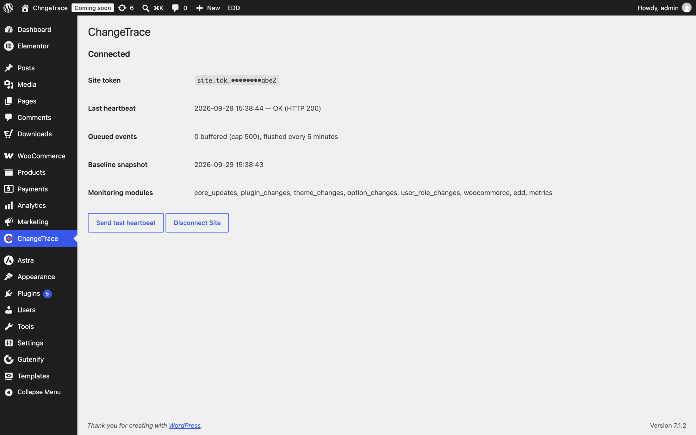Click the Marketing megaphone icon
Image resolution: width=696 pixels, height=435 pixels.
pos(9,222)
